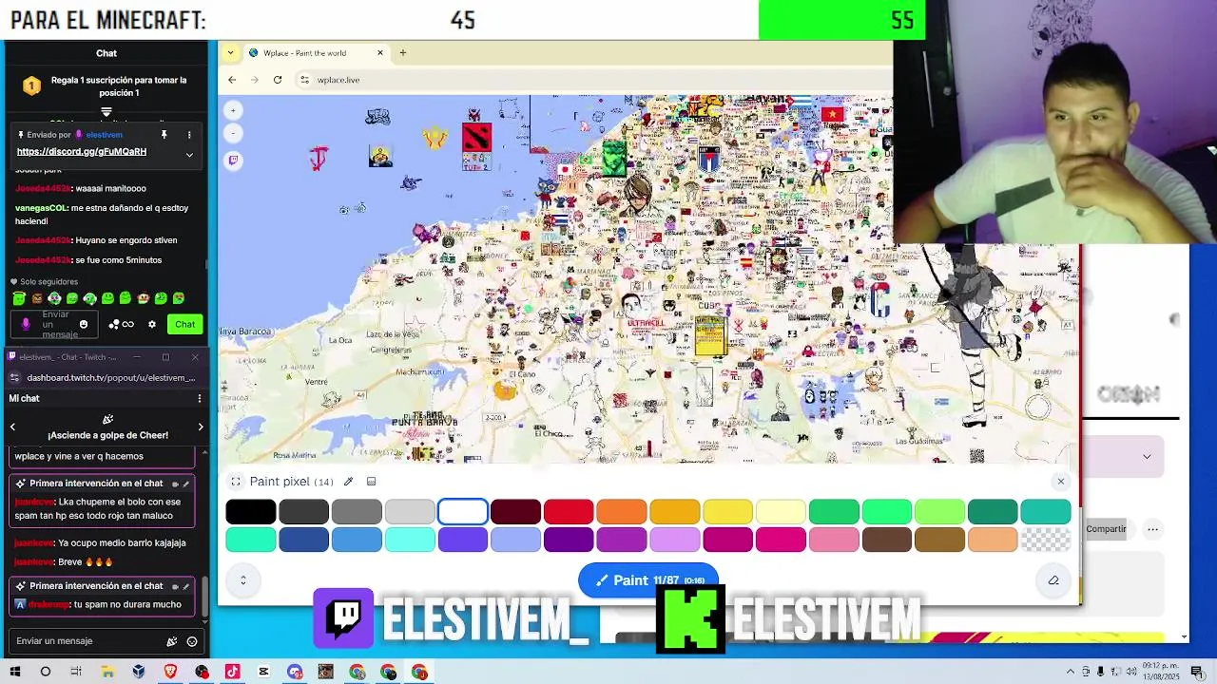Go to the previous Cheer banner with left arrow

tap(12, 427)
